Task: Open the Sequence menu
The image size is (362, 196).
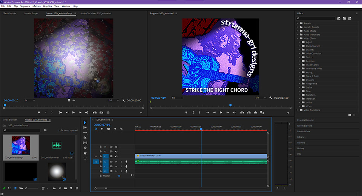Action: click(25, 6)
